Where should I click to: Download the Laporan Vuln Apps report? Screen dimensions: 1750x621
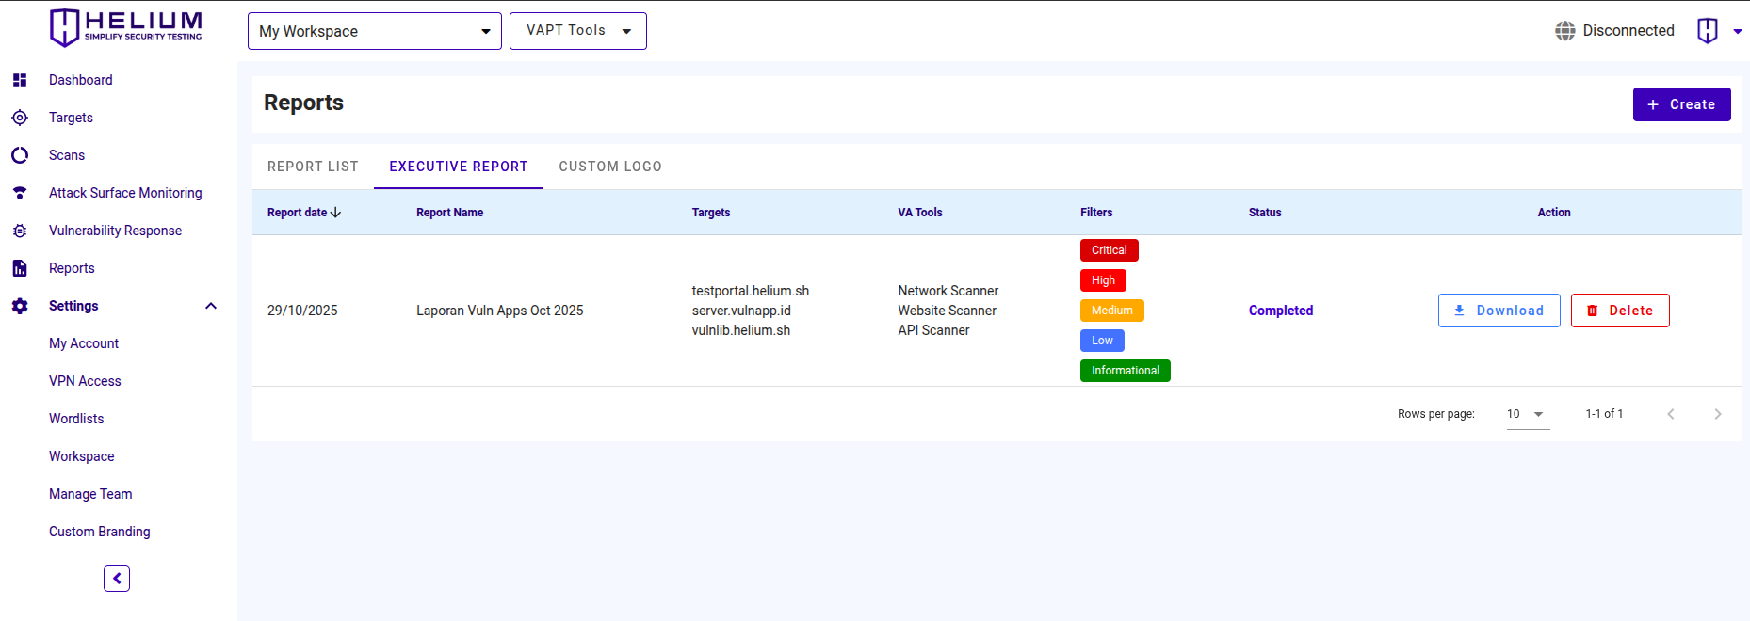pyautogui.click(x=1499, y=310)
